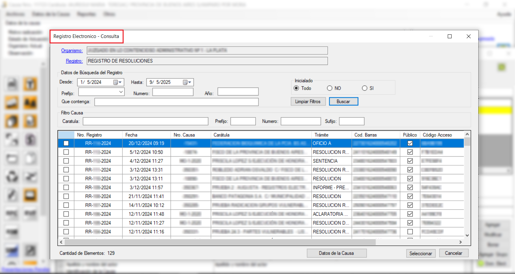The width and height of the screenshot is (515, 274).
Task: Select the NO radio under Inicialado
Action: [x=330, y=88]
